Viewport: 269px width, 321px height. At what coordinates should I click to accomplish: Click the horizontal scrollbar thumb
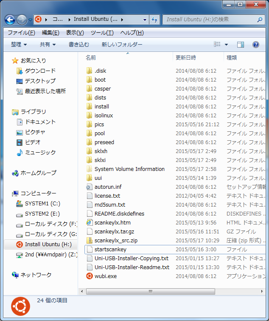(151, 291)
